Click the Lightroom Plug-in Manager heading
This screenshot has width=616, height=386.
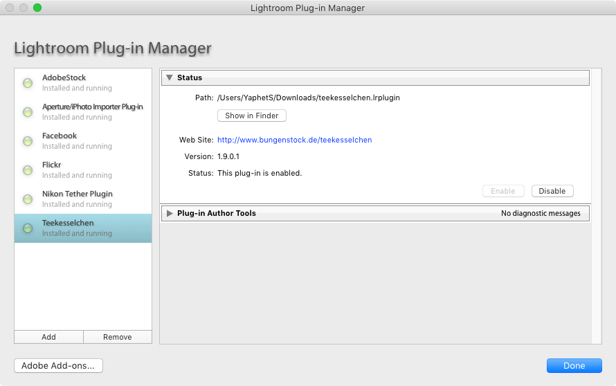tap(113, 48)
